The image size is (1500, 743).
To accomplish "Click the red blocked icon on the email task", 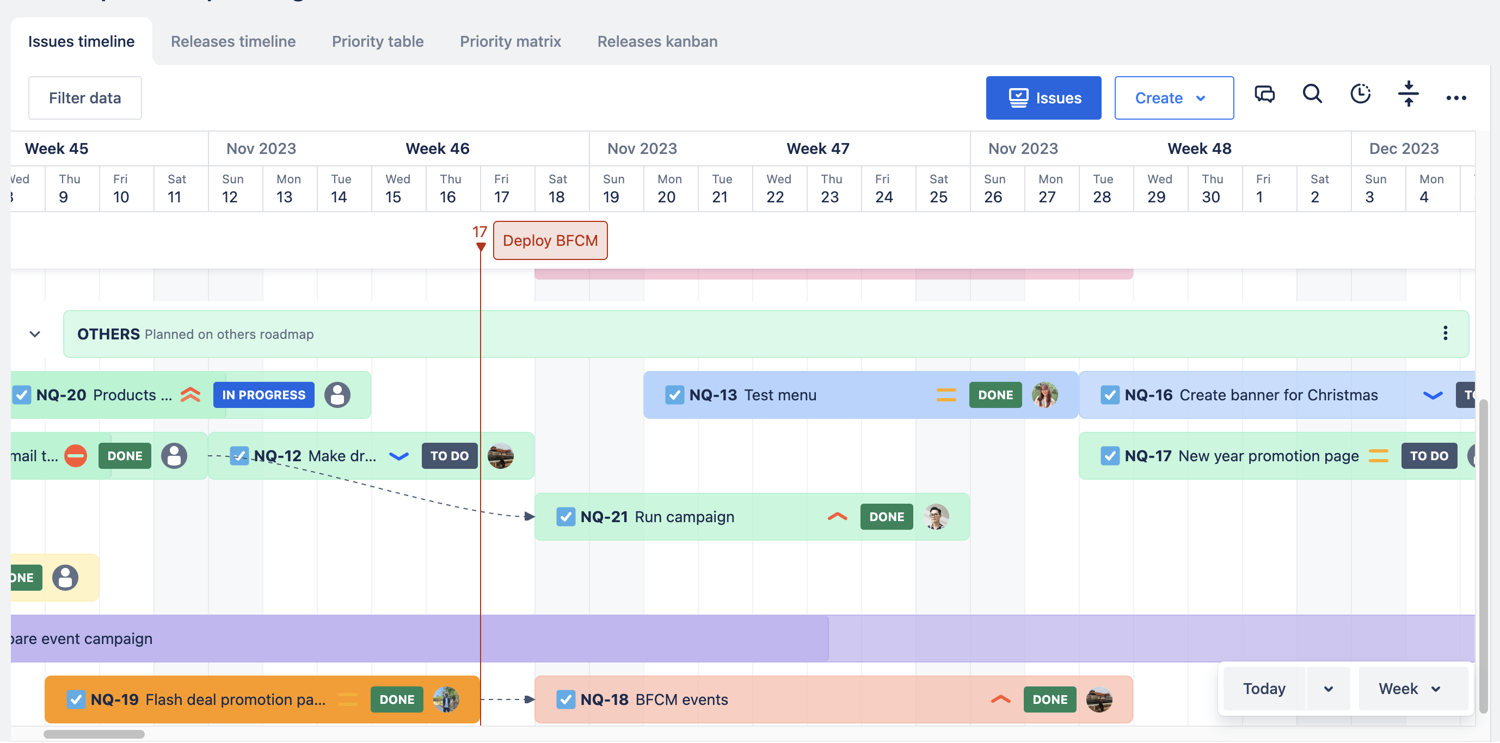I will (75, 456).
